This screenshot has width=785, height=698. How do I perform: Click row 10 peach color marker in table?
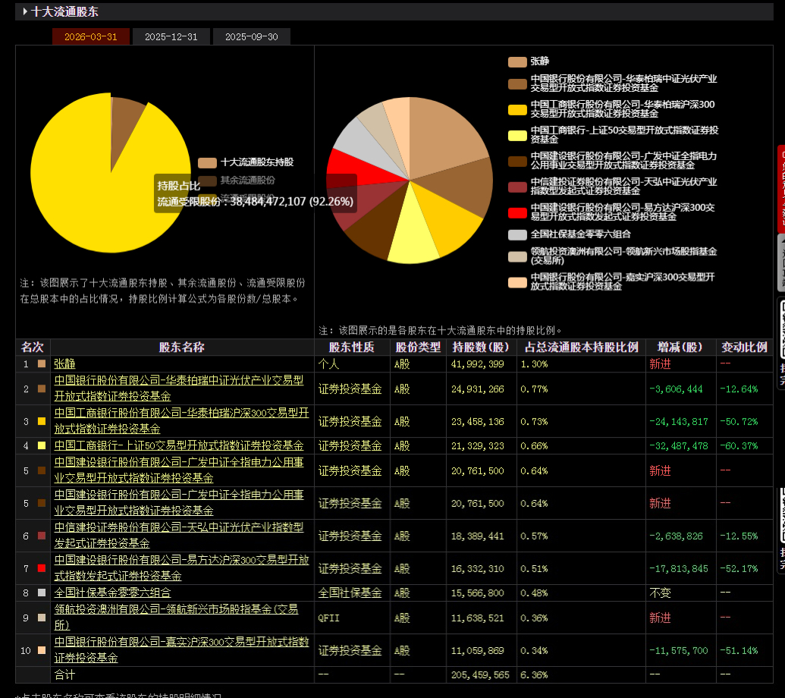click(x=42, y=650)
